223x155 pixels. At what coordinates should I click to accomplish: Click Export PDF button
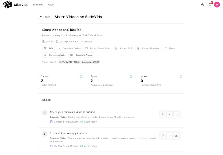tap(124, 48)
